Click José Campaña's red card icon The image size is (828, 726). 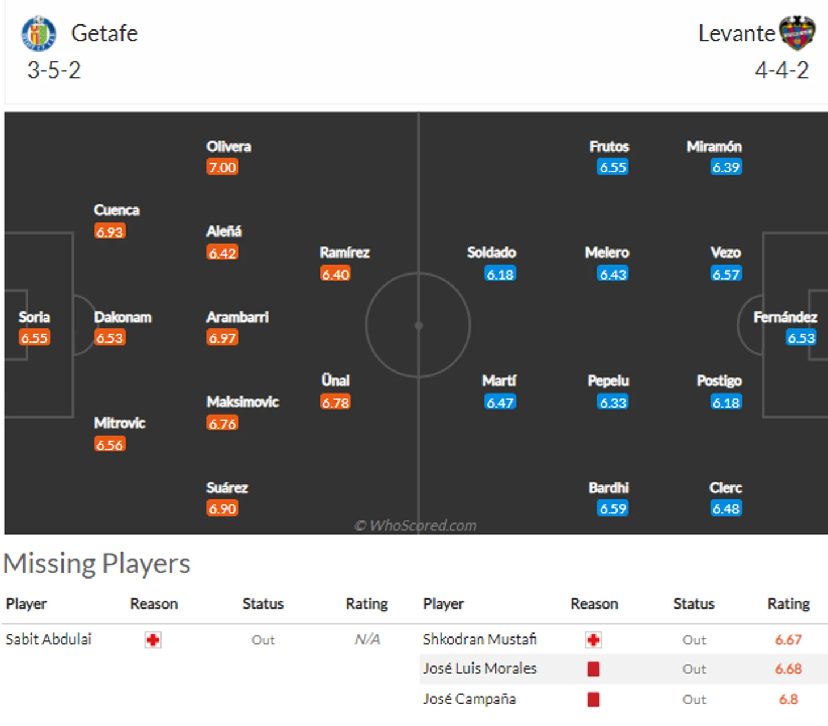point(593,699)
